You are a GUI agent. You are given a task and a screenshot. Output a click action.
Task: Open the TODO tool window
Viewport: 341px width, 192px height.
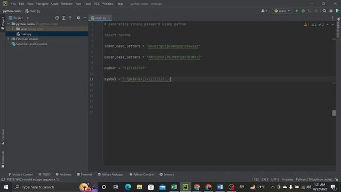click(44, 174)
